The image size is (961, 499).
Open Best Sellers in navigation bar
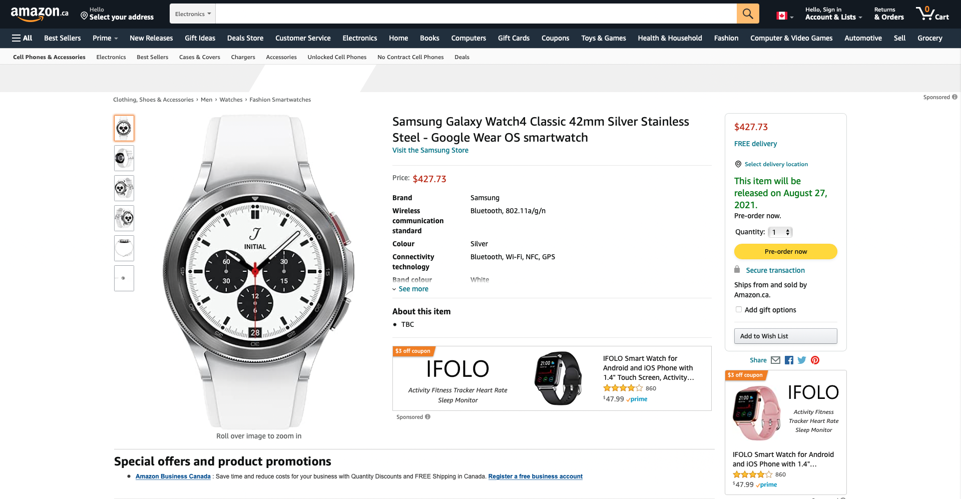coord(62,38)
